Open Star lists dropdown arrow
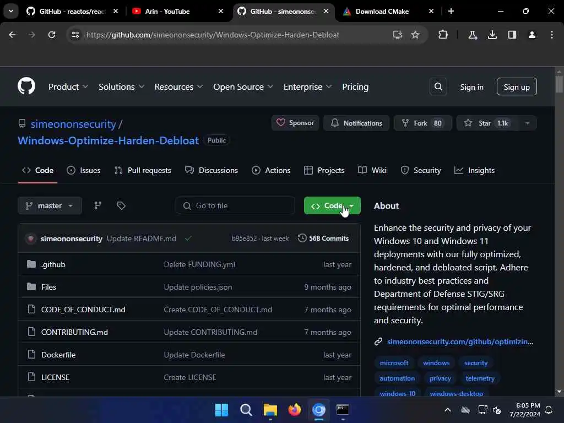The height and width of the screenshot is (423, 564). (527, 123)
